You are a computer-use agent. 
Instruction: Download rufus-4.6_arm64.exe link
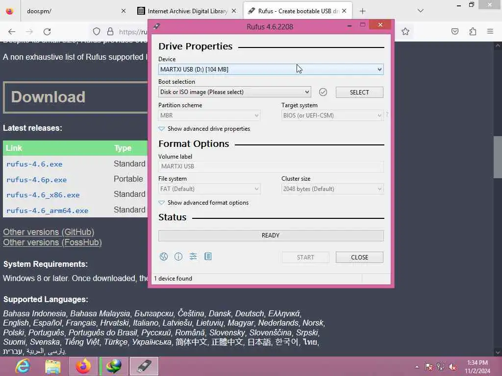tap(47, 211)
